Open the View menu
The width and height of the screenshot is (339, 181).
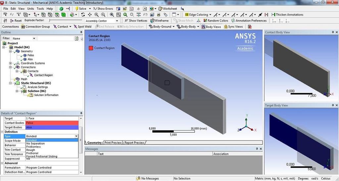pyautogui.click(x=22, y=9)
